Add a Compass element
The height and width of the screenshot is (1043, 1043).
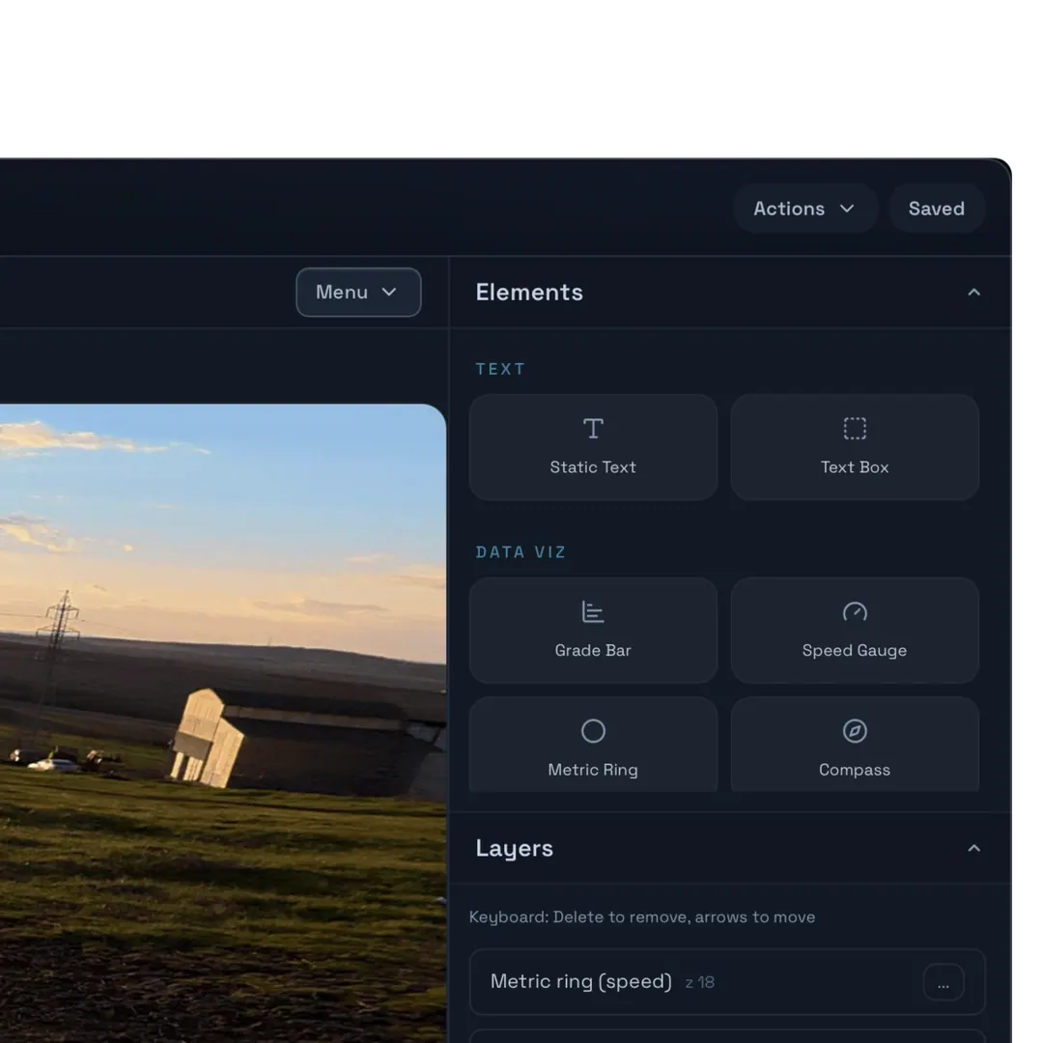[854, 745]
